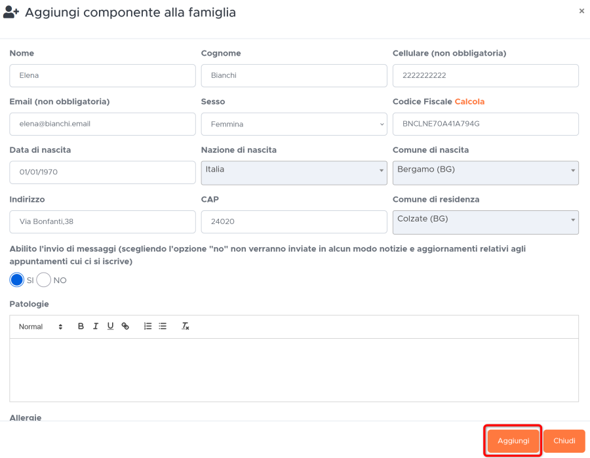The image size is (590, 458).
Task: Close the dialog with the X icon
Action: tap(581, 11)
